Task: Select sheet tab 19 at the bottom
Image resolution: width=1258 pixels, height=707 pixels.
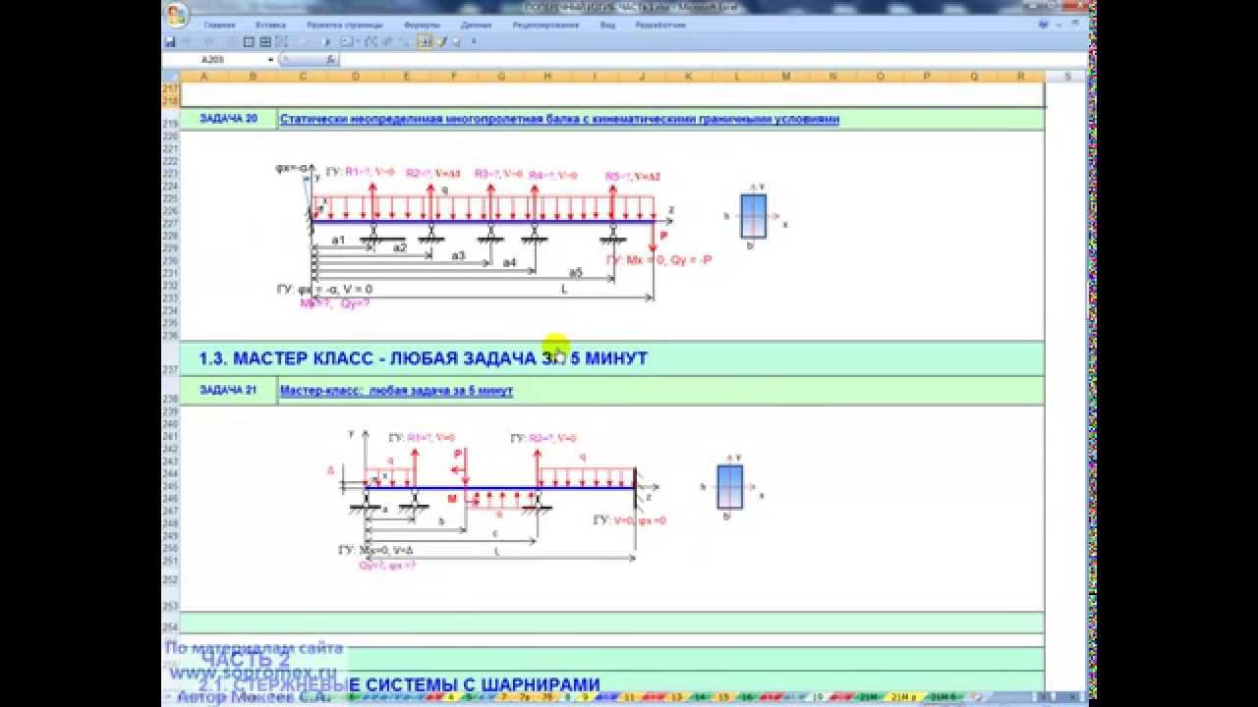Action: click(x=818, y=697)
